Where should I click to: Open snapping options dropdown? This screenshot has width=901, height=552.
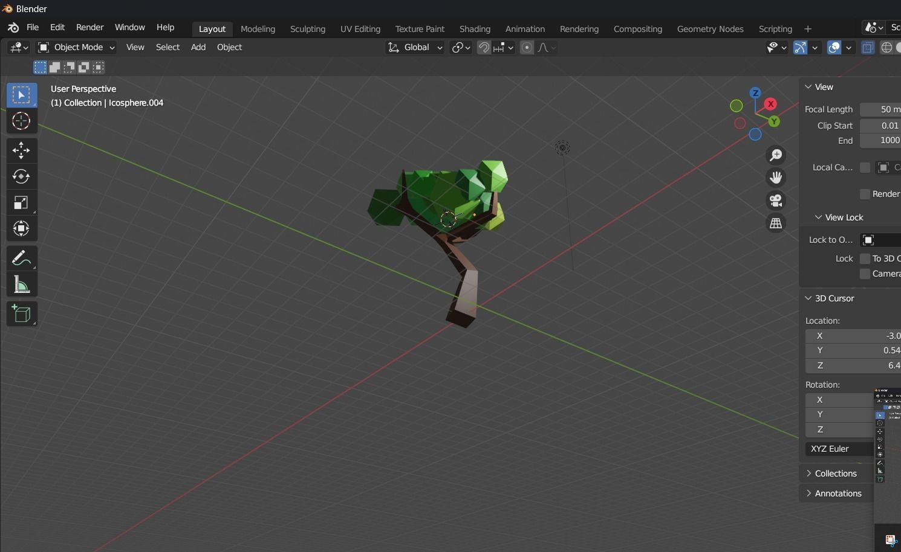coord(503,47)
